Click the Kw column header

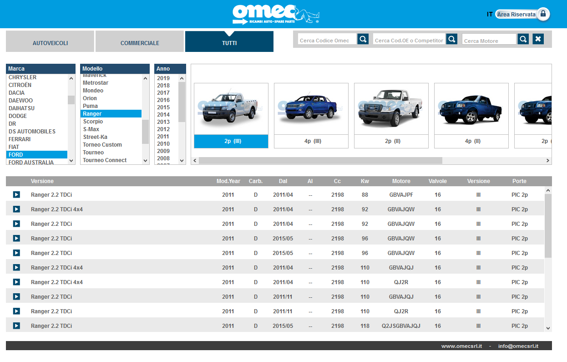click(x=365, y=181)
